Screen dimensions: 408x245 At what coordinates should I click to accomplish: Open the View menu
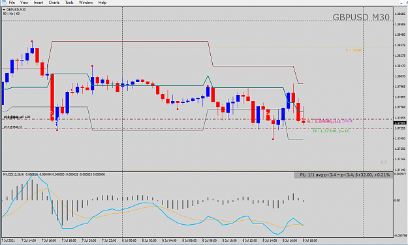click(x=24, y=3)
